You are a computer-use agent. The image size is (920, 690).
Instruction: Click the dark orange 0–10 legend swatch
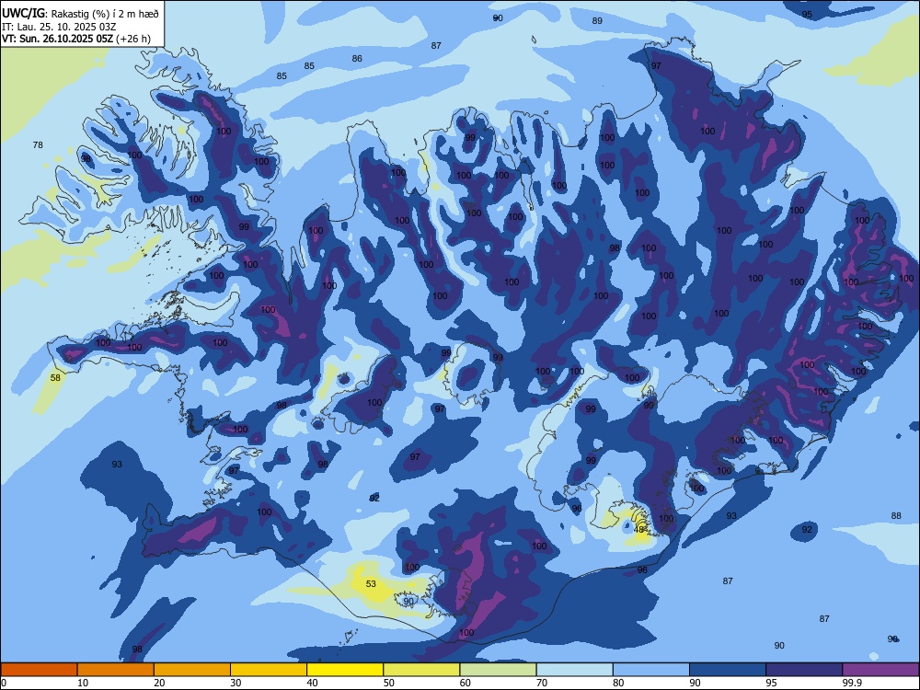pyautogui.click(x=39, y=670)
